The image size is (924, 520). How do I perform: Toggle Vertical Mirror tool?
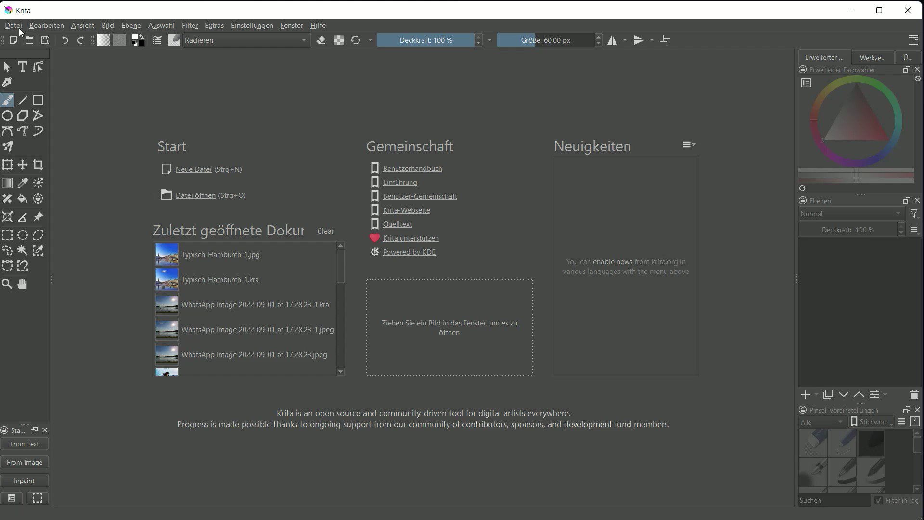pos(639,40)
